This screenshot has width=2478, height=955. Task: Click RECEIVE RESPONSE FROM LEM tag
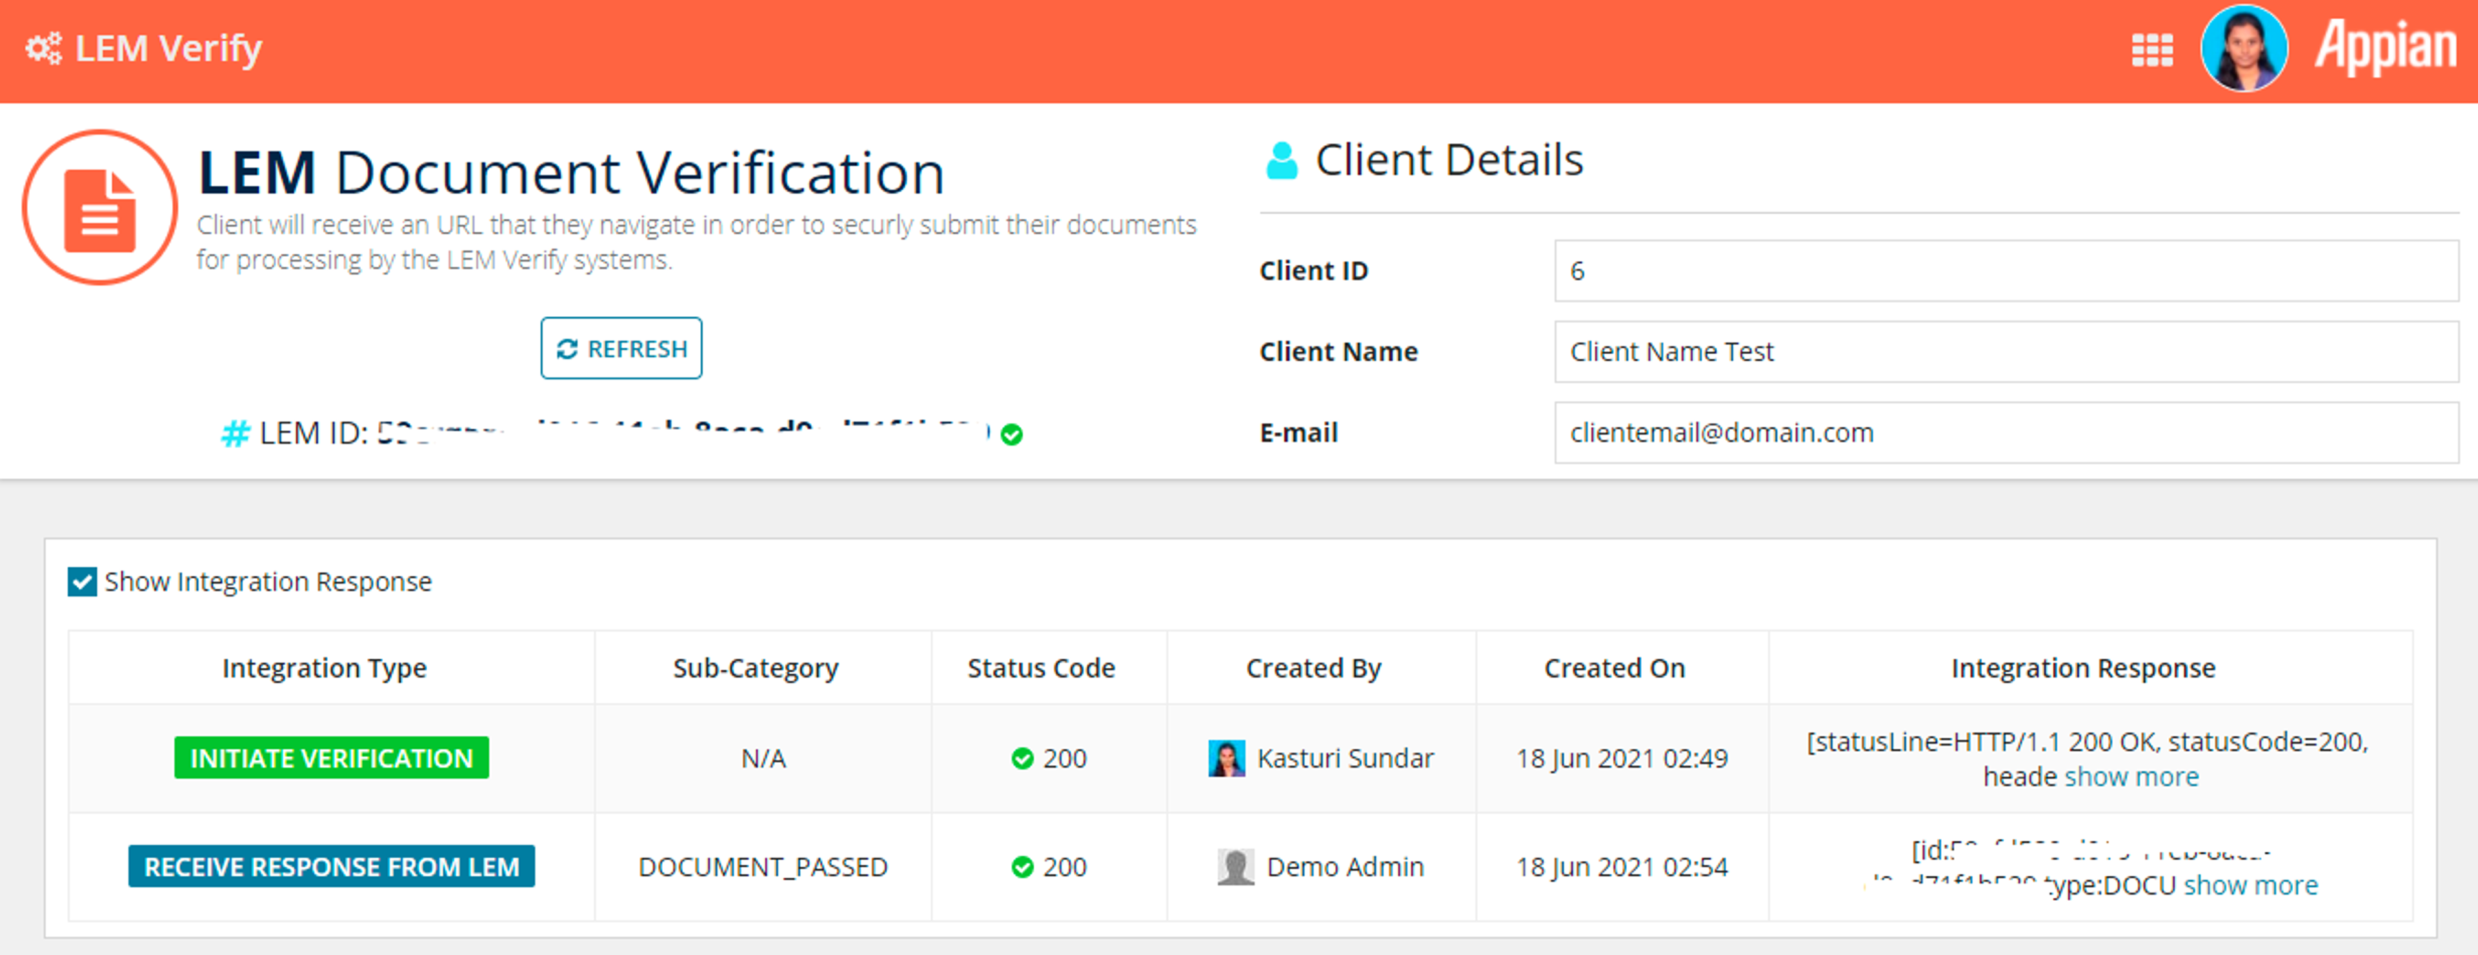pyautogui.click(x=331, y=867)
